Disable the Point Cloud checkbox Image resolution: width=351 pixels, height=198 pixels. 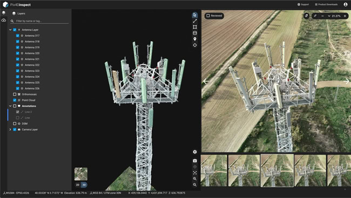pos(15,100)
